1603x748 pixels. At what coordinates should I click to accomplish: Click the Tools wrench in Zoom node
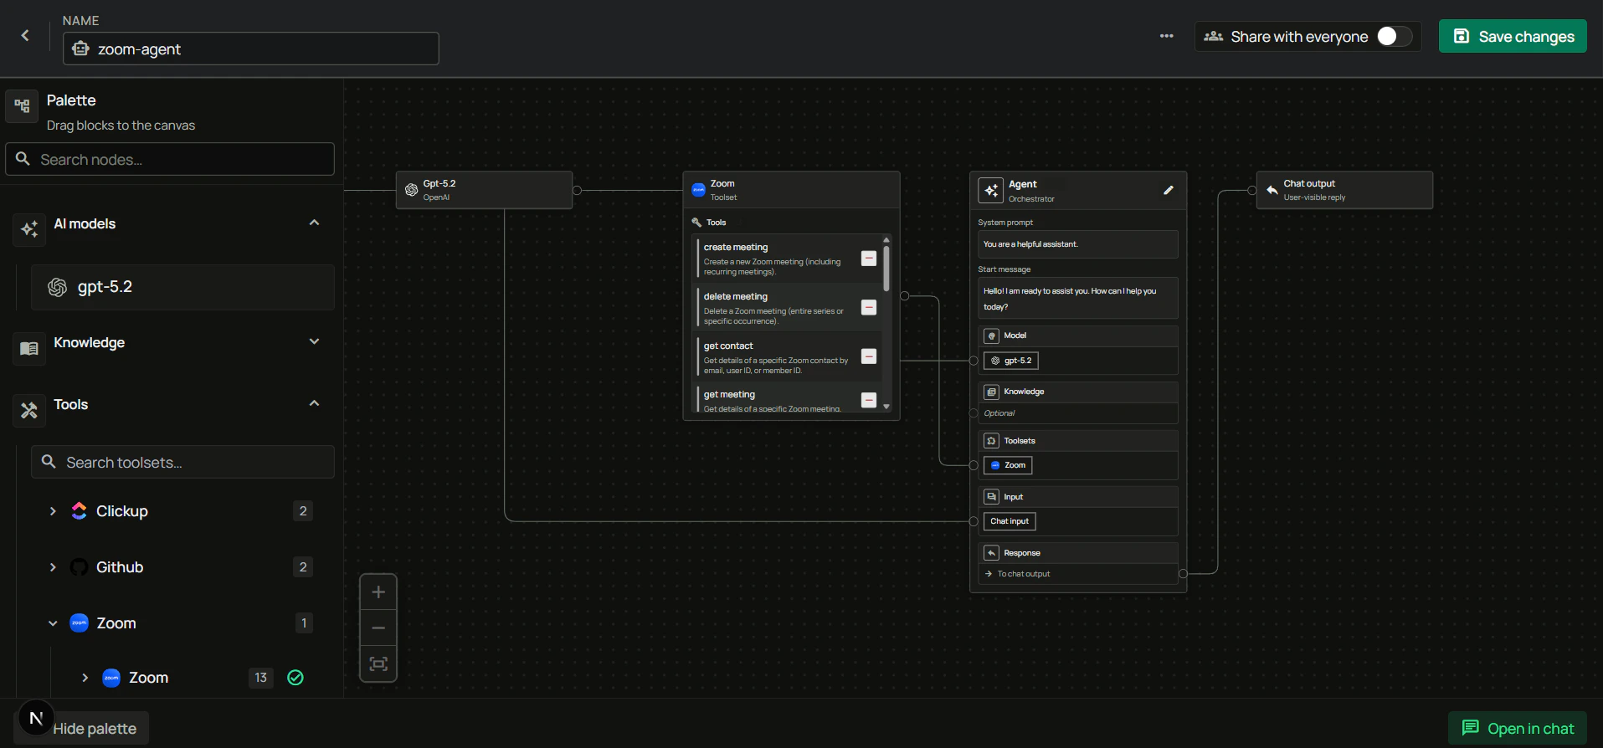(x=696, y=223)
